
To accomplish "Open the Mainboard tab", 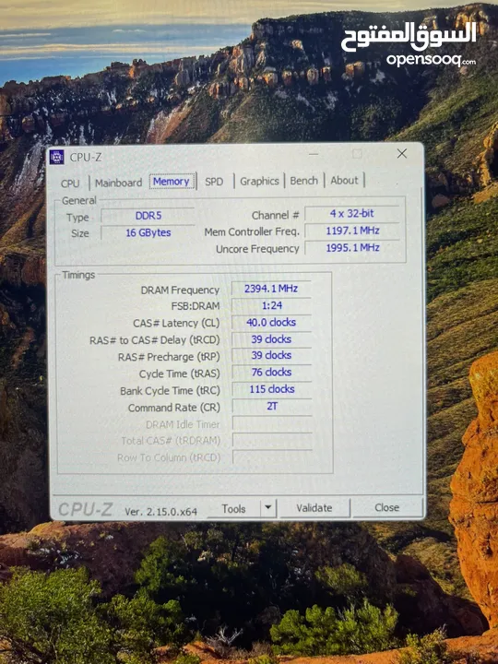I will coord(119,183).
